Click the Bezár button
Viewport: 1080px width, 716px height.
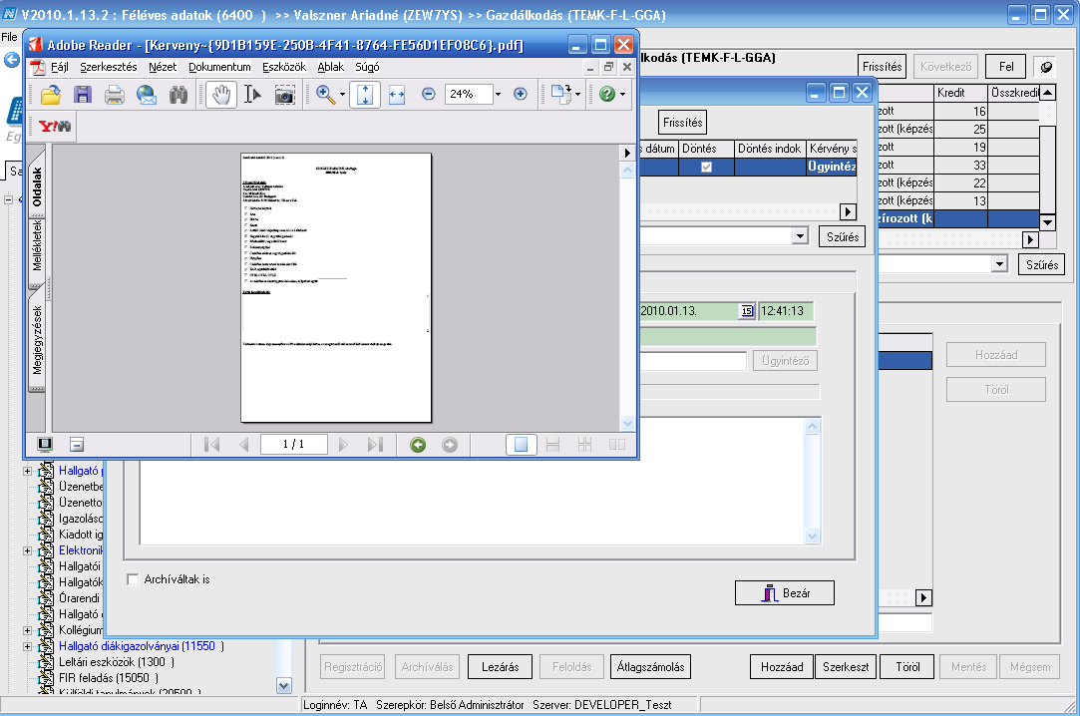(785, 592)
